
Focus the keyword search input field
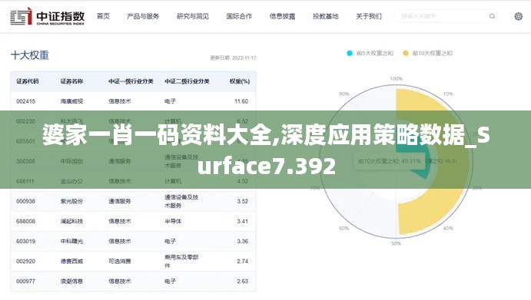tap(442, 16)
